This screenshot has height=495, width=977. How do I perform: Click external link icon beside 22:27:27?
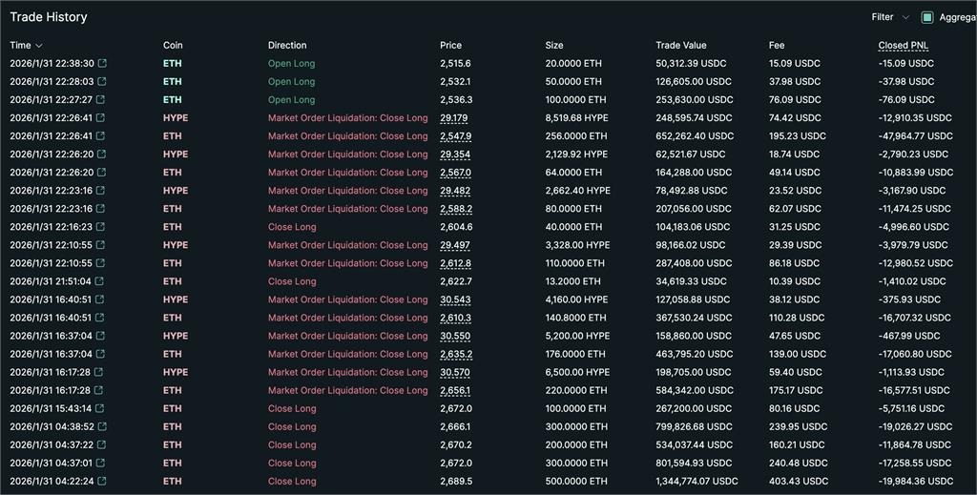(x=102, y=100)
